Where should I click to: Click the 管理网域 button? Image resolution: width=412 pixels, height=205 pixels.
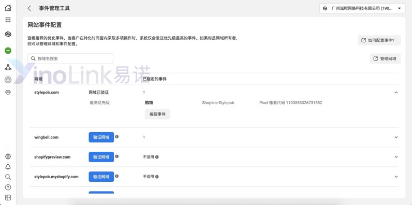click(x=385, y=59)
